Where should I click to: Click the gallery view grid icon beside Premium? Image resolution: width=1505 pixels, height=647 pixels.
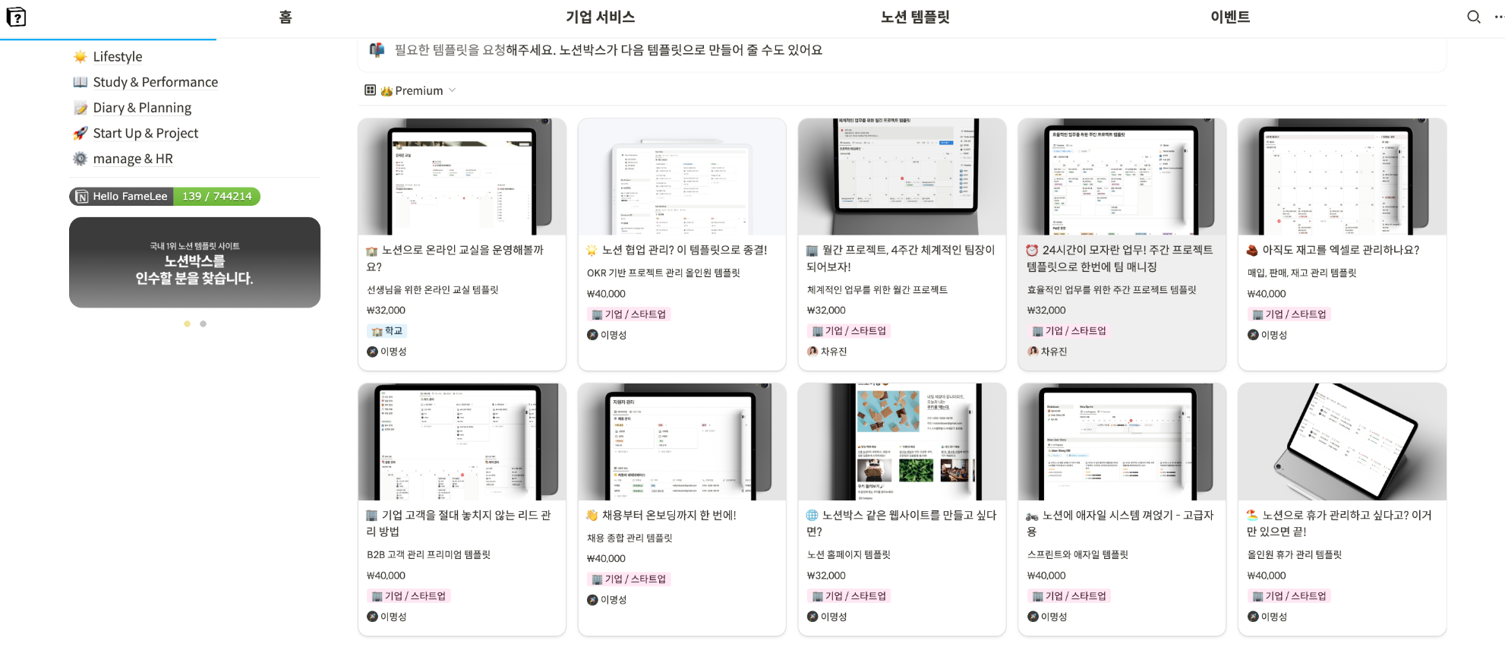tap(371, 90)
